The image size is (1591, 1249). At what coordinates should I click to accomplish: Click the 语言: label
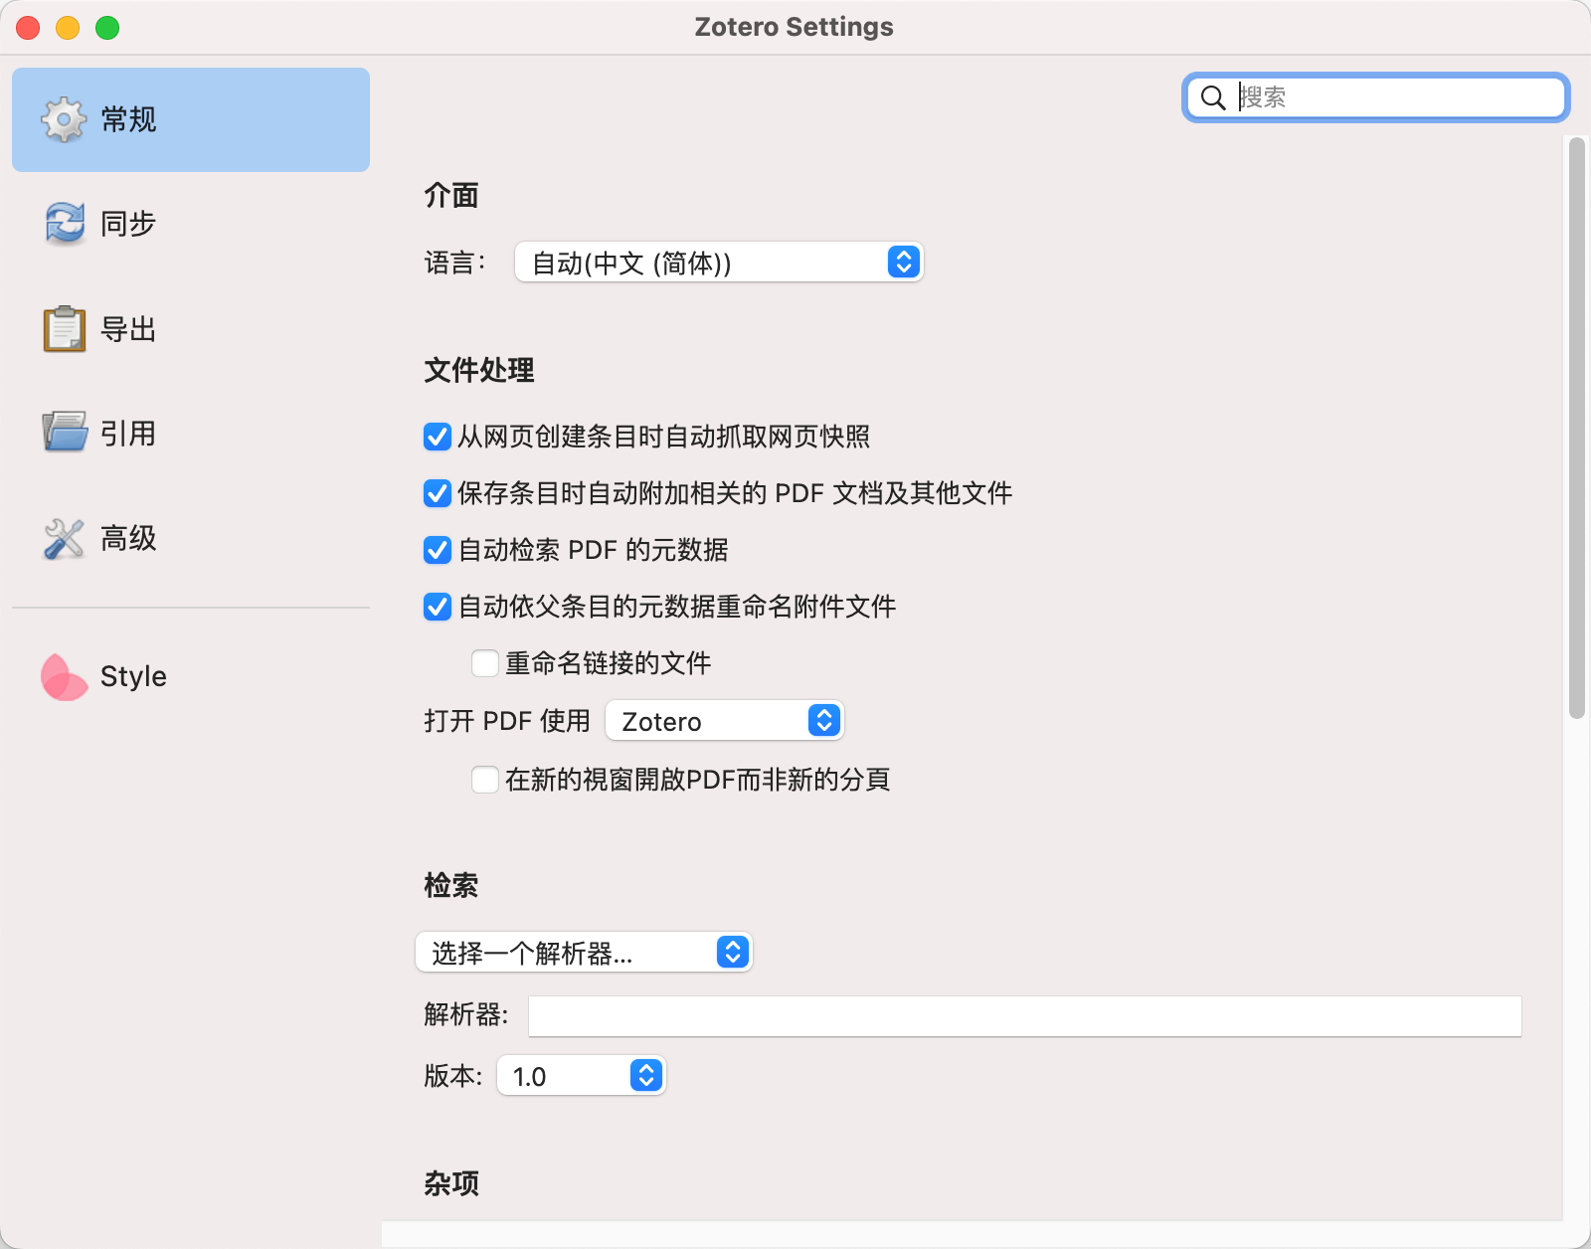click(454, 264)
